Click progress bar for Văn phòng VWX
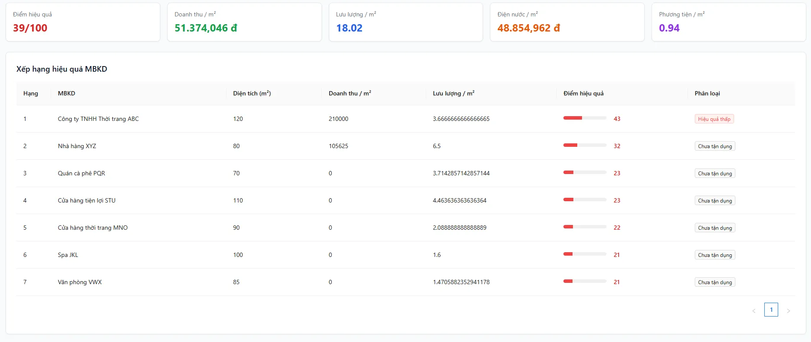This screenshot has width=811, height=342. pos(585,281)
